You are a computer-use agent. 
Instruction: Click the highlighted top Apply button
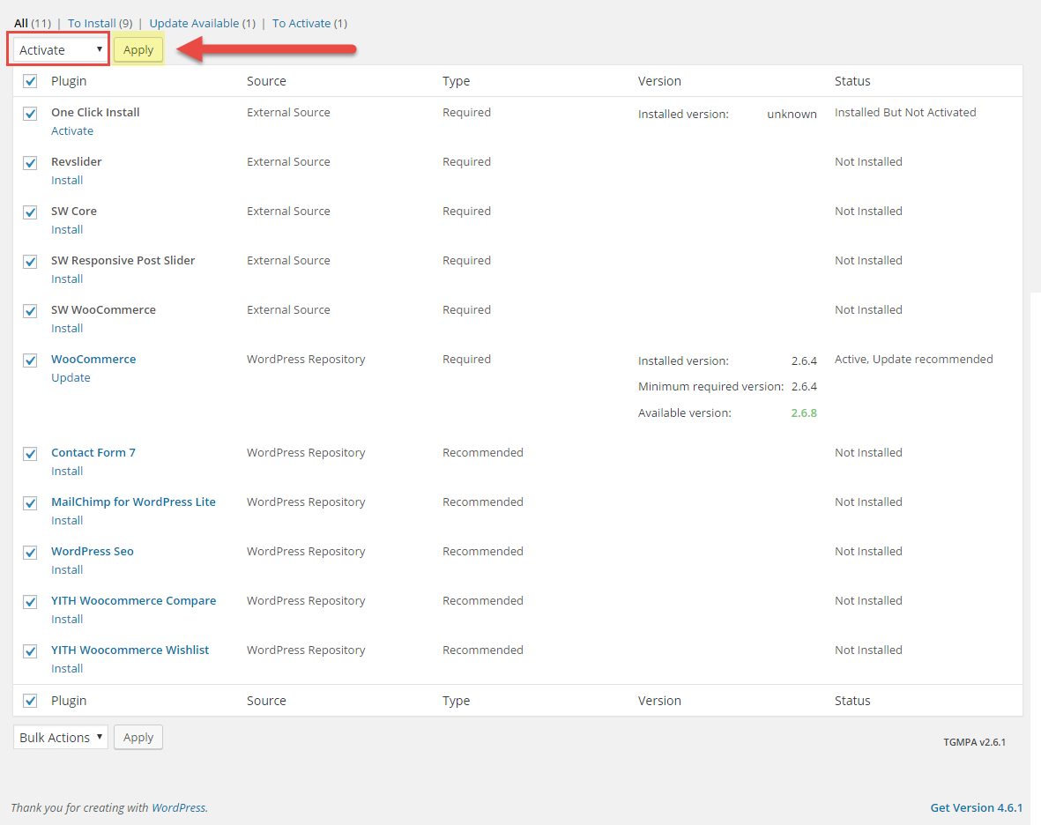[x=138, y=49]
